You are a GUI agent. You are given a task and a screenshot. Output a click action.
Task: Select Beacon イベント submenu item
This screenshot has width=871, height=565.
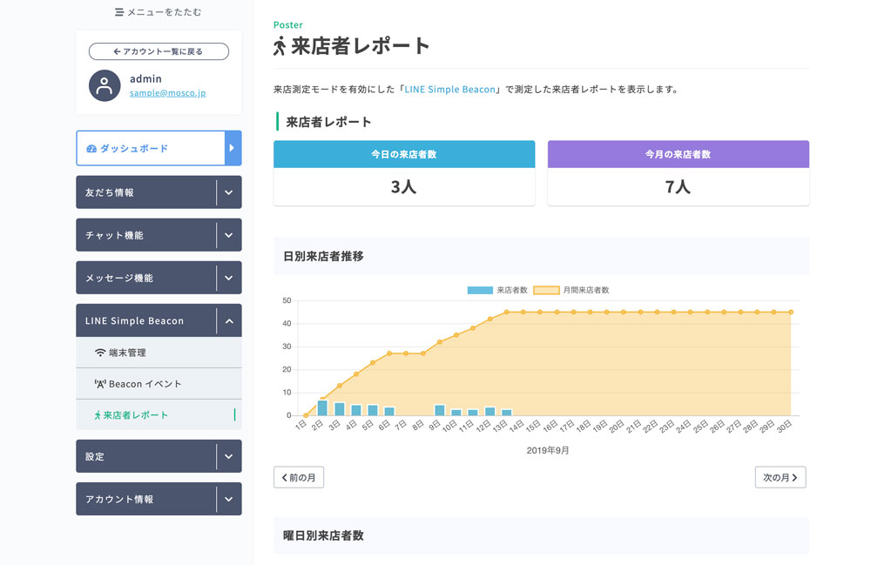point(159,384)
